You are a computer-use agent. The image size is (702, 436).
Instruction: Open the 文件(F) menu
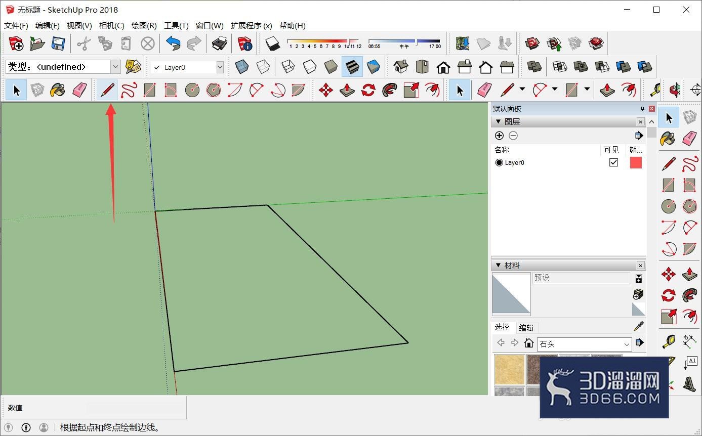(x=16, y=25)
